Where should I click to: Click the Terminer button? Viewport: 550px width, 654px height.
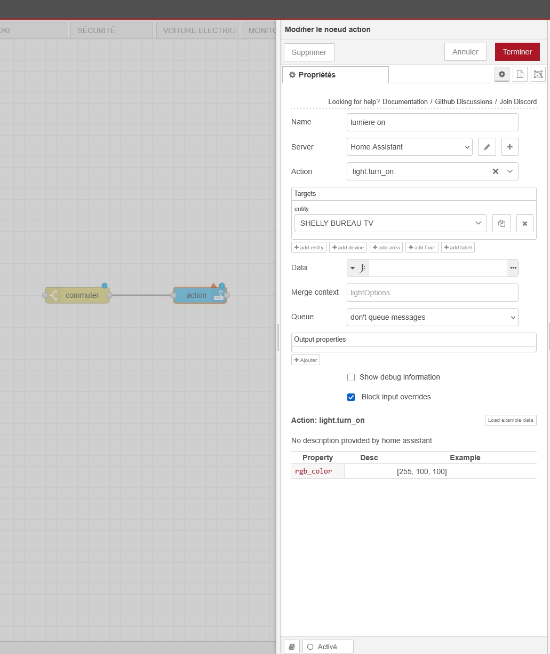pos(517,52)
